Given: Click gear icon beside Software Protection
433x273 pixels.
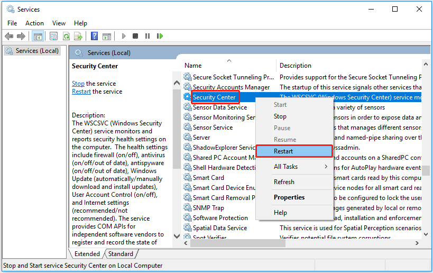Looking at the screenshot, I should click(x=188, y=217).
